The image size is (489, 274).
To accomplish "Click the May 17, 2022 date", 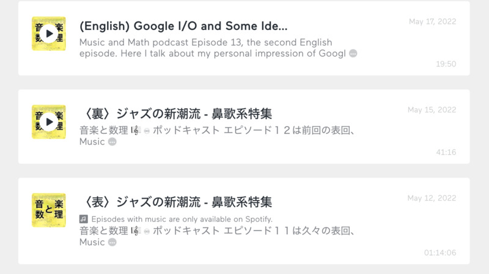I will (x=432, y=22).
